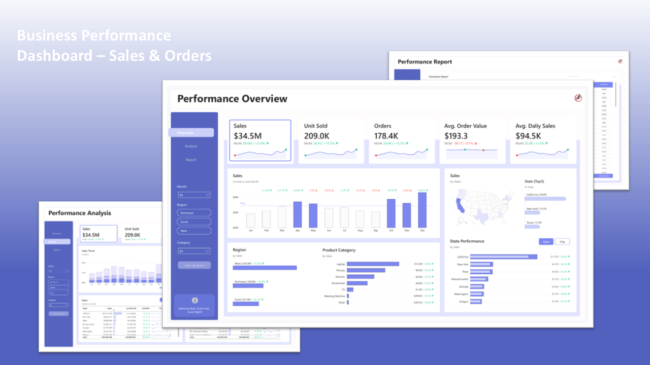Click the Guest User avatar in the welcome panel
The width and height of the screenshot is (650, 365).
point(194,301)
